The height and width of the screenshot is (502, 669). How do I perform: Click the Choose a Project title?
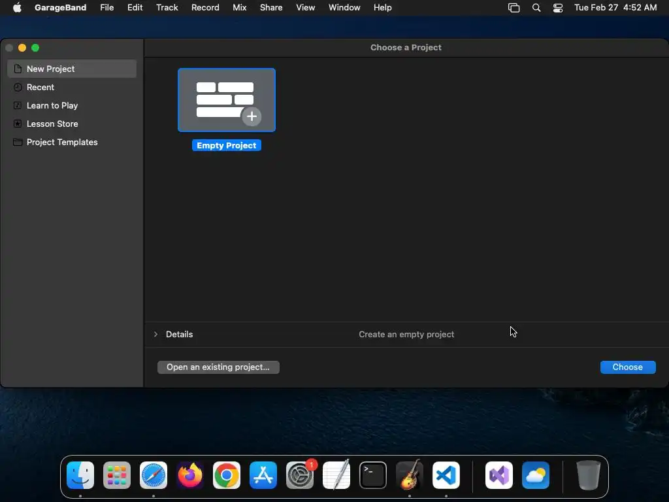point(406,47)
